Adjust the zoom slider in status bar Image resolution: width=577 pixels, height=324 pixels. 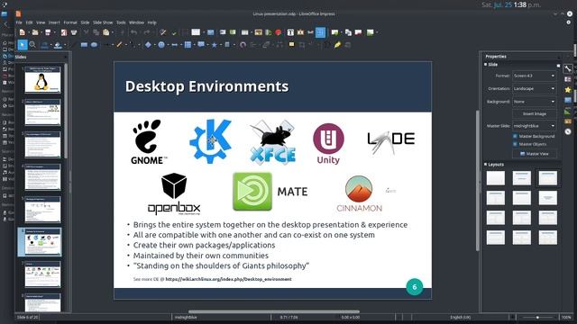(x=537, y=318)
